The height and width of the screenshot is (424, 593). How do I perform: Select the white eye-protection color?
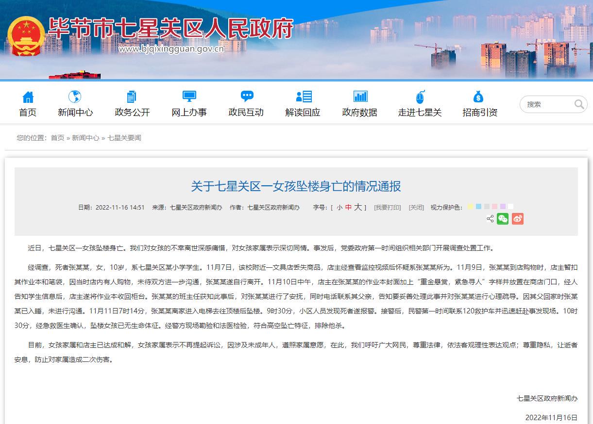[510, 206]
